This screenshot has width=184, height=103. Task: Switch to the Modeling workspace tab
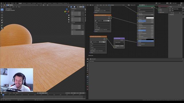(24, 3)
